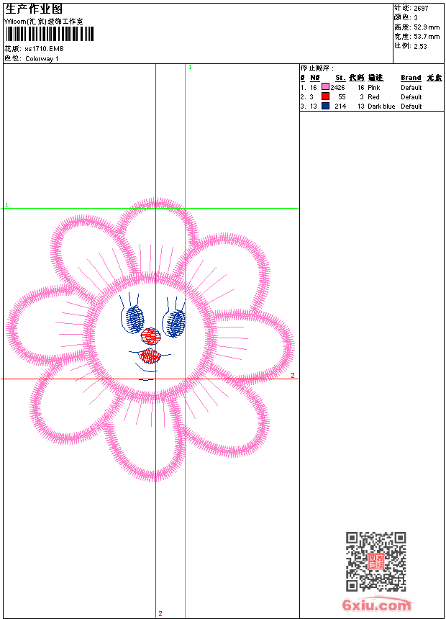Click the pink thread color swatch
Screen dimensions: 446x619
click(325, 87)
